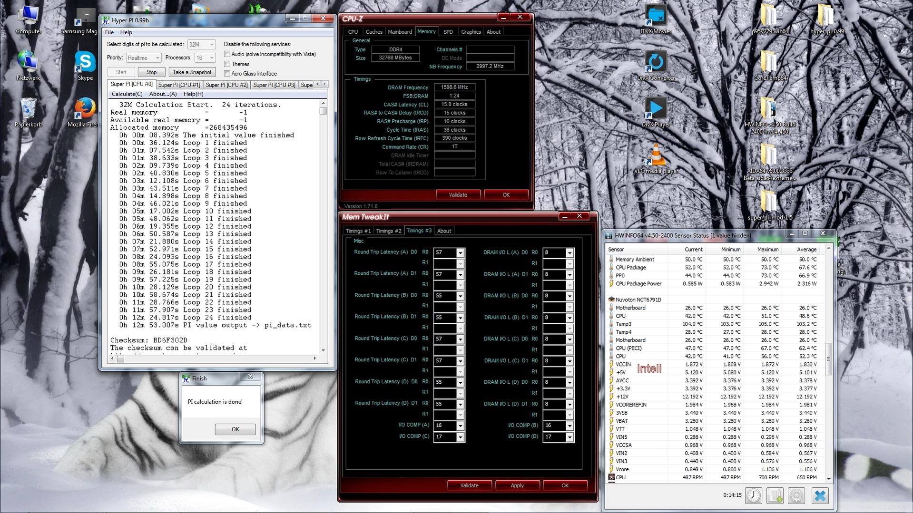The width and height of the screenshot is (913, 513).
Task: Open the File menu in Hyper PI
Action: [x=109, y=32]
